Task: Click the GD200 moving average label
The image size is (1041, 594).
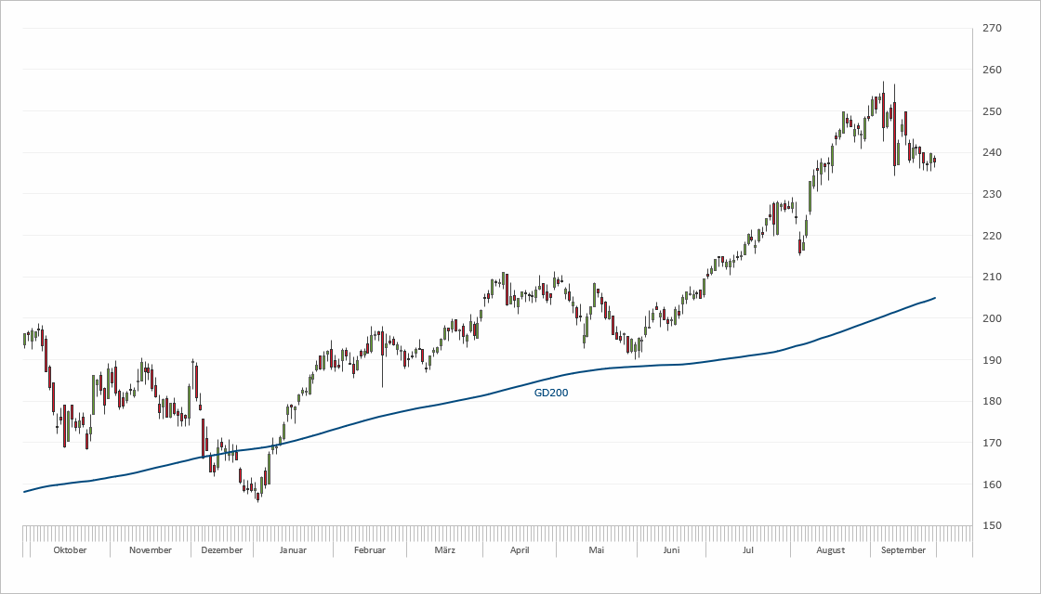Action: point(550,393)
